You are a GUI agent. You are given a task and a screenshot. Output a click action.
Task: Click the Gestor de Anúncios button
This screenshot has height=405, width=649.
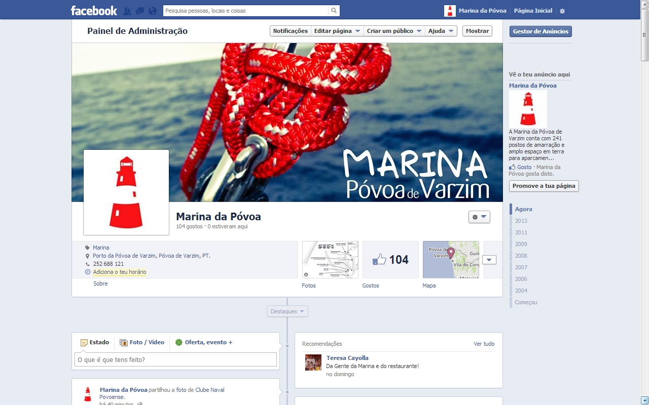click(x=540, y=31)
